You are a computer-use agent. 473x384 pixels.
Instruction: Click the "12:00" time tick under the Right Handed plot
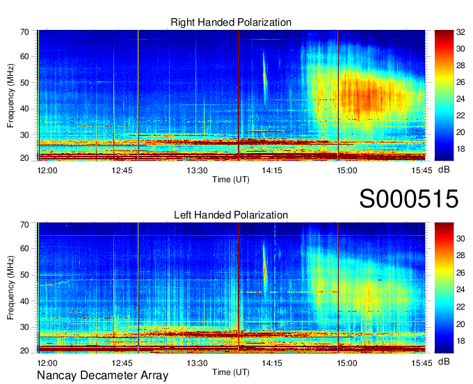pos(47,170)
